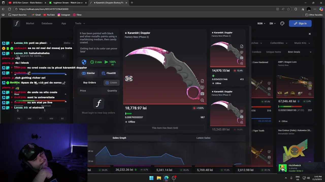This screenshot has height=182, width=325.
Task: Click the FloatDB button
Action: point(109,73)
